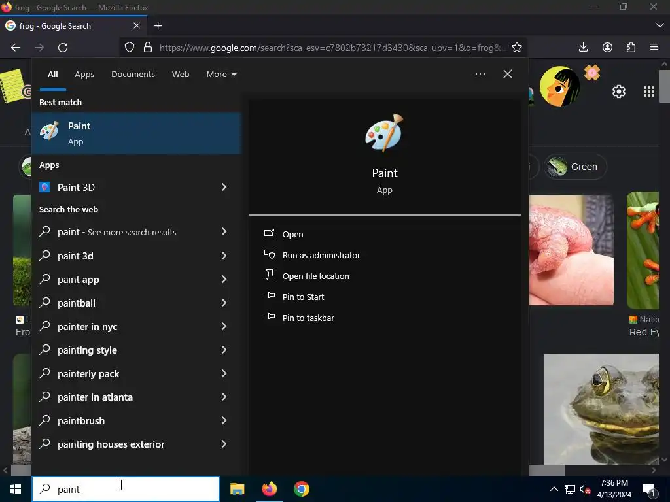
Task: Switch to the Apps search filter tab
Action: [84, 75]
